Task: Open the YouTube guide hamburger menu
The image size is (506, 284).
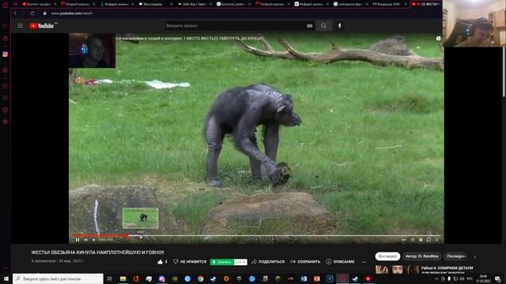Action: pyautogui.click(x=20, y=26)
